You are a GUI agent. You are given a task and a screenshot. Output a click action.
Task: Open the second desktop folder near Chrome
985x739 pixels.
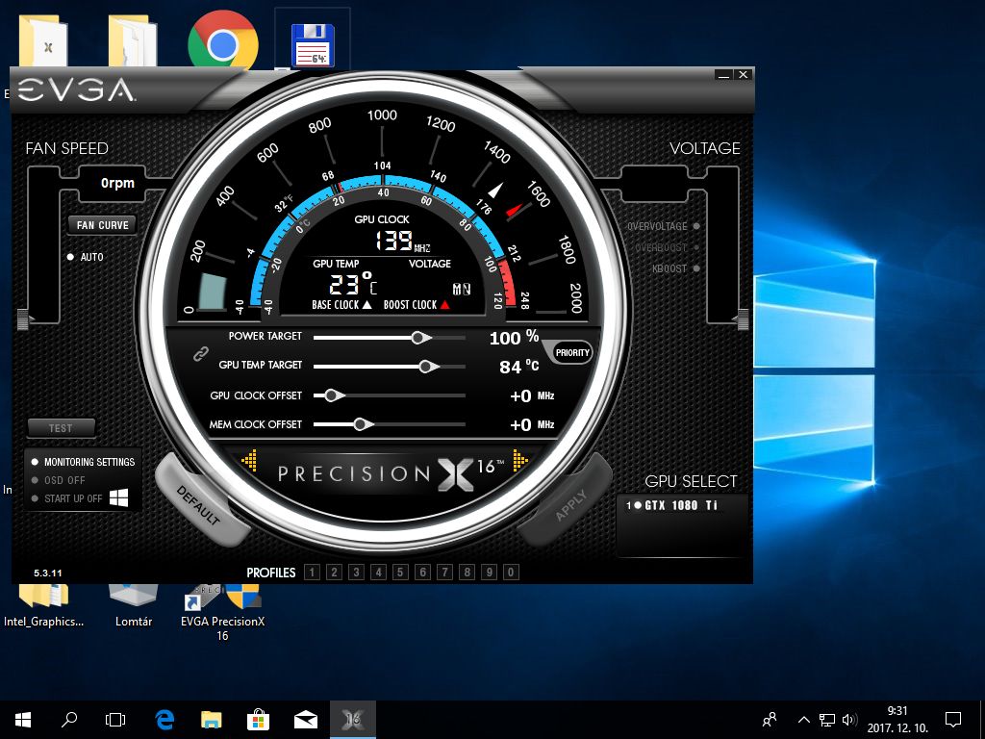(x=133, y=40)
